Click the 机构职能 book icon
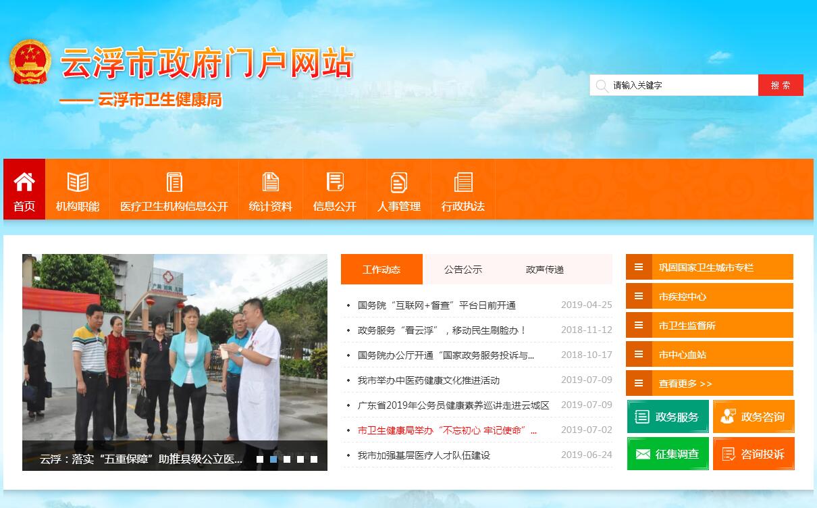This screenshot has width=817, height=508. pos(78,182)
